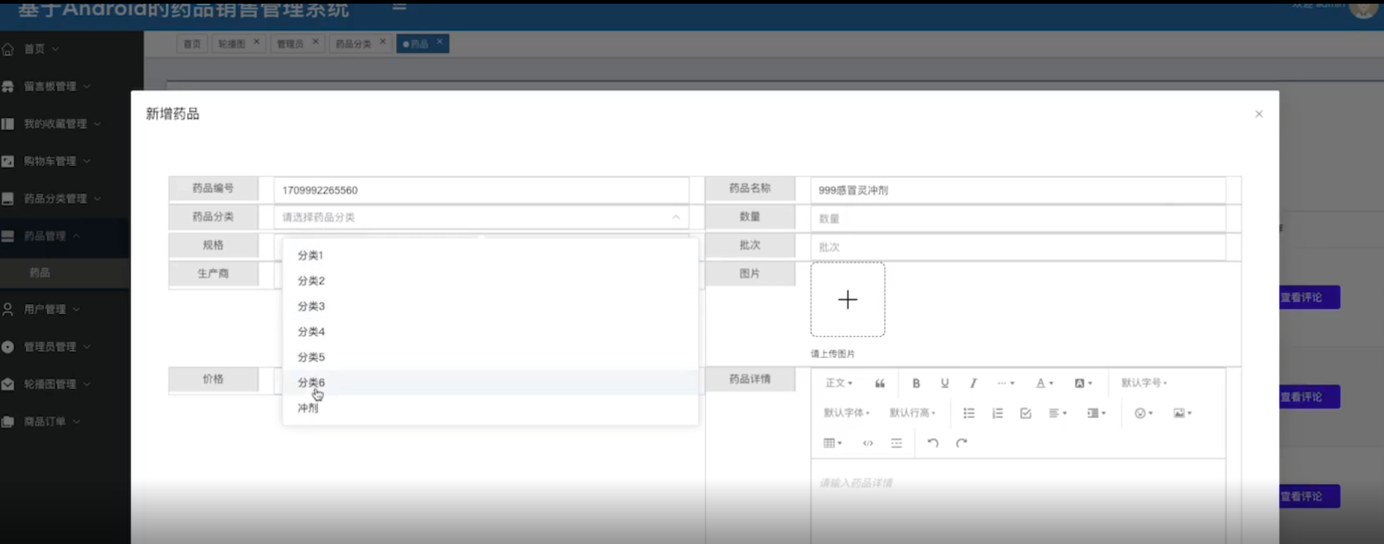The height and width of the screenshot is (544, 1384).
Task: Open insert table menu in editor
Action: coord(833,443)
